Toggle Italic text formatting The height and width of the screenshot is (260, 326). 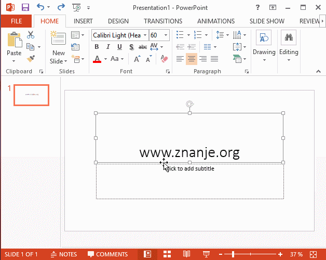pos(108,47)
